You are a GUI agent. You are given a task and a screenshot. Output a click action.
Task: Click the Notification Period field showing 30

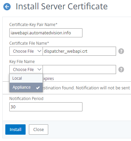(x=46, y=107)
